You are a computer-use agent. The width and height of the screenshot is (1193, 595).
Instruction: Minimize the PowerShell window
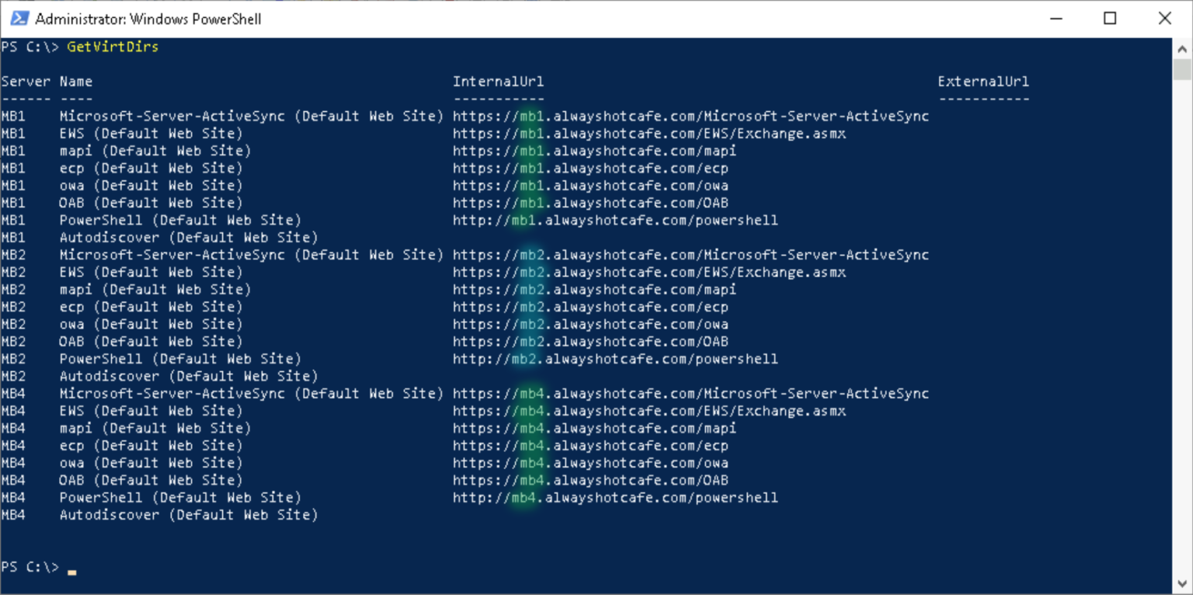tap(1056, 18)
